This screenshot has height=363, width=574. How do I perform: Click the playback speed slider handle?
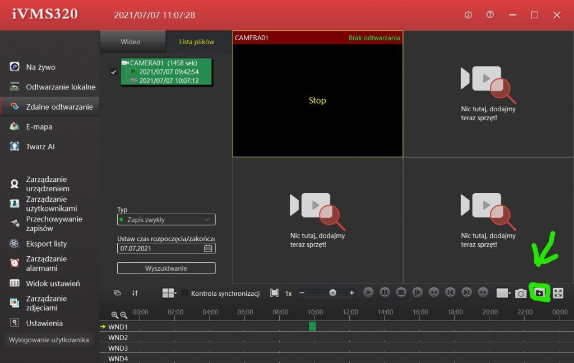(332, 293)
